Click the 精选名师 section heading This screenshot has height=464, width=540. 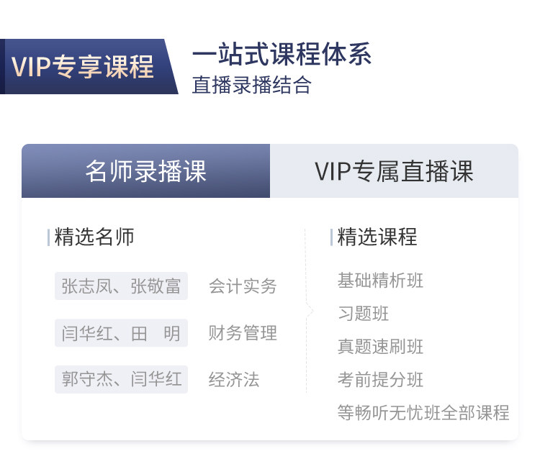point(94,237)
